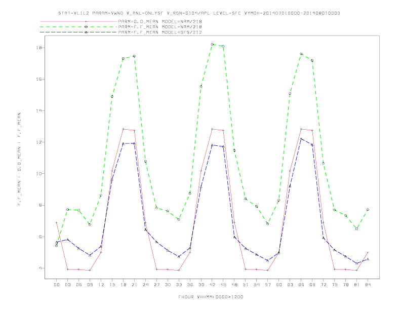The height and width of the screenshot is (310, 401).
Task: Click x-axis forecast hour label 75
Action: click(x=334, y=285)
